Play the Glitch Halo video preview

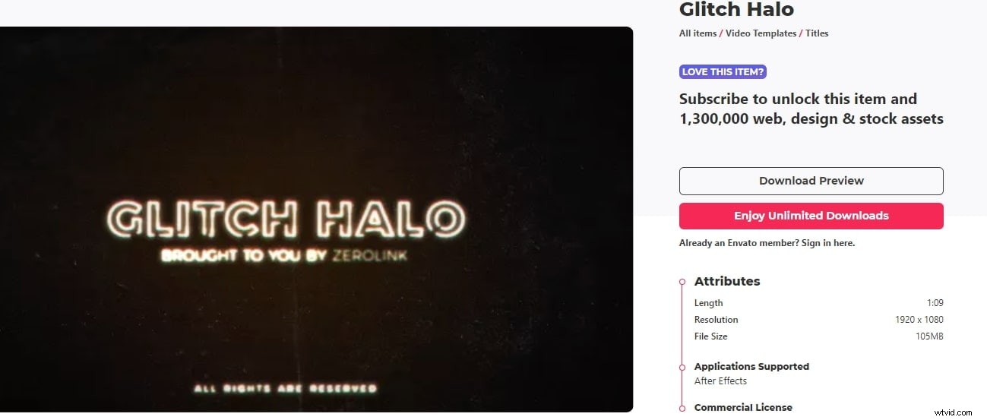tap(316, 219)
